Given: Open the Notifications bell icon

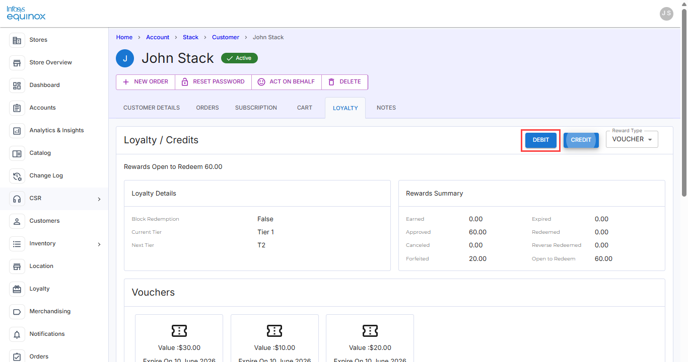Looking at the screenshot, I should (17, 334).
